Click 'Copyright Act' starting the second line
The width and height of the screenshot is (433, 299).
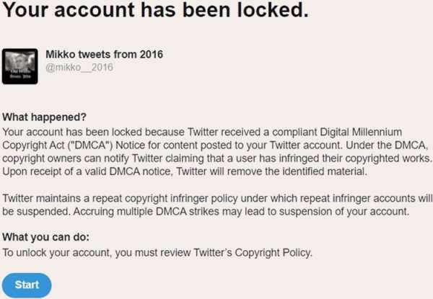tap(33, 146)
